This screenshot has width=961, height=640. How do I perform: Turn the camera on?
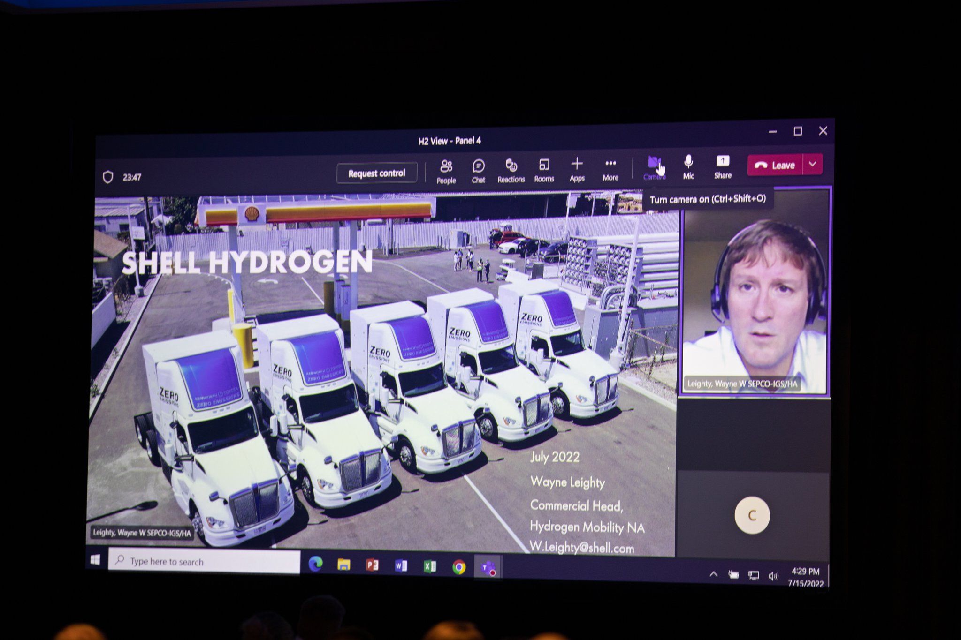pos(654,167)
